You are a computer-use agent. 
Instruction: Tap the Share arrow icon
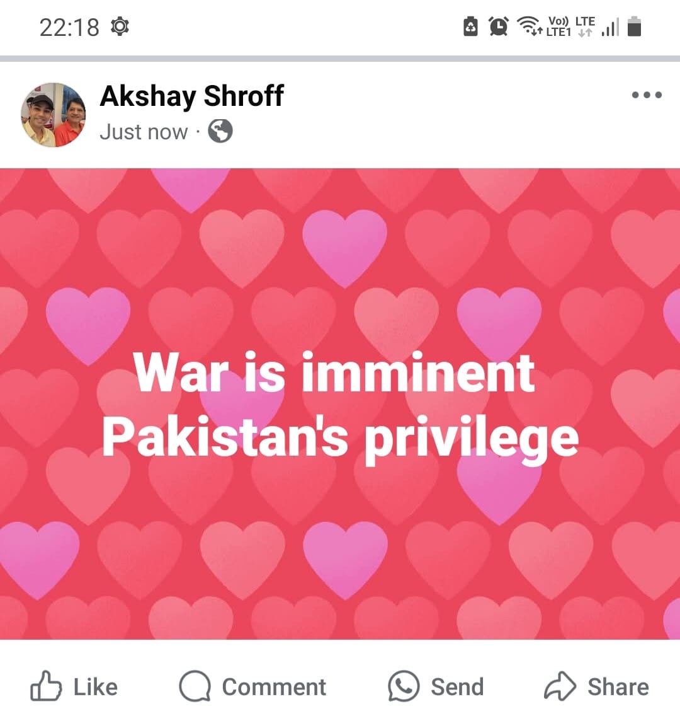[x=560, y=686]
